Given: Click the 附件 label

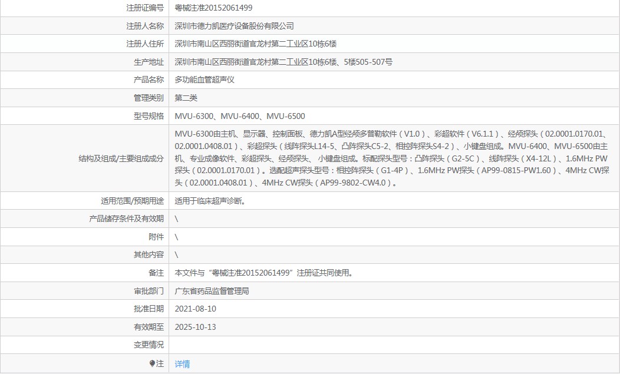Looking at the screenshot, I should pos(156,237).
